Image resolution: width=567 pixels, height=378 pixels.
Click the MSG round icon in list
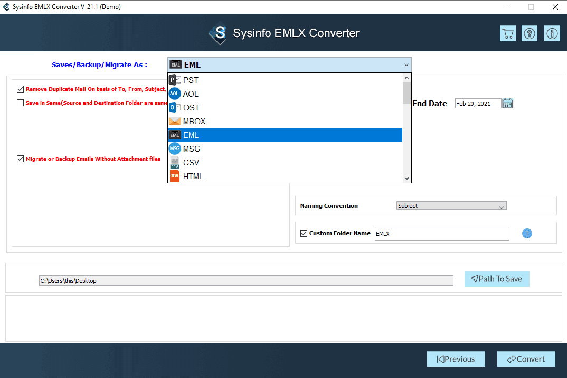point(175,149)
